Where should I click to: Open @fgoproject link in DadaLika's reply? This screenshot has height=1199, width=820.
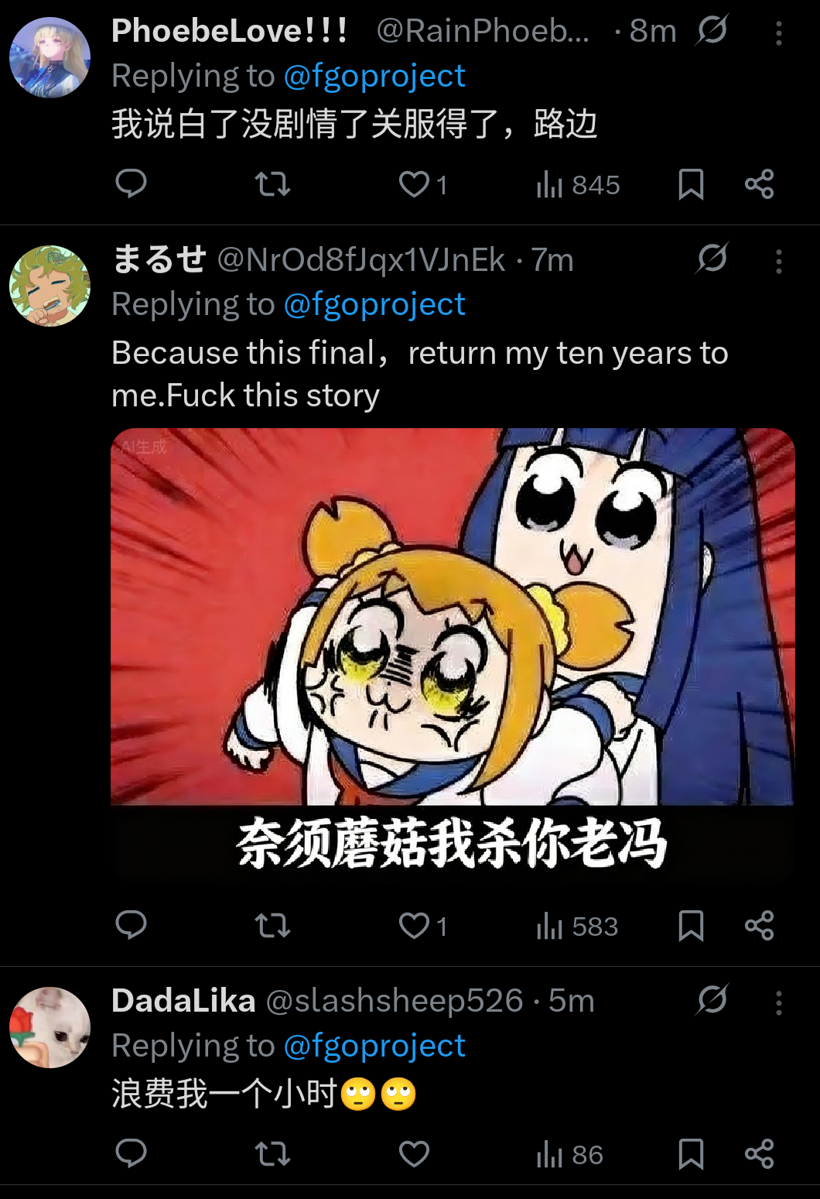[x=374, y=1046]
